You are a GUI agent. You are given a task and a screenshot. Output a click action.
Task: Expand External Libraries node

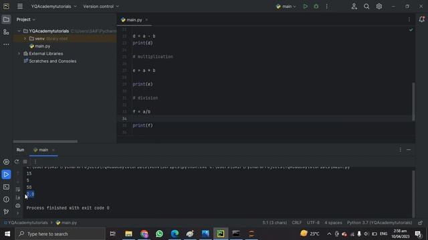tap(19, 53)
